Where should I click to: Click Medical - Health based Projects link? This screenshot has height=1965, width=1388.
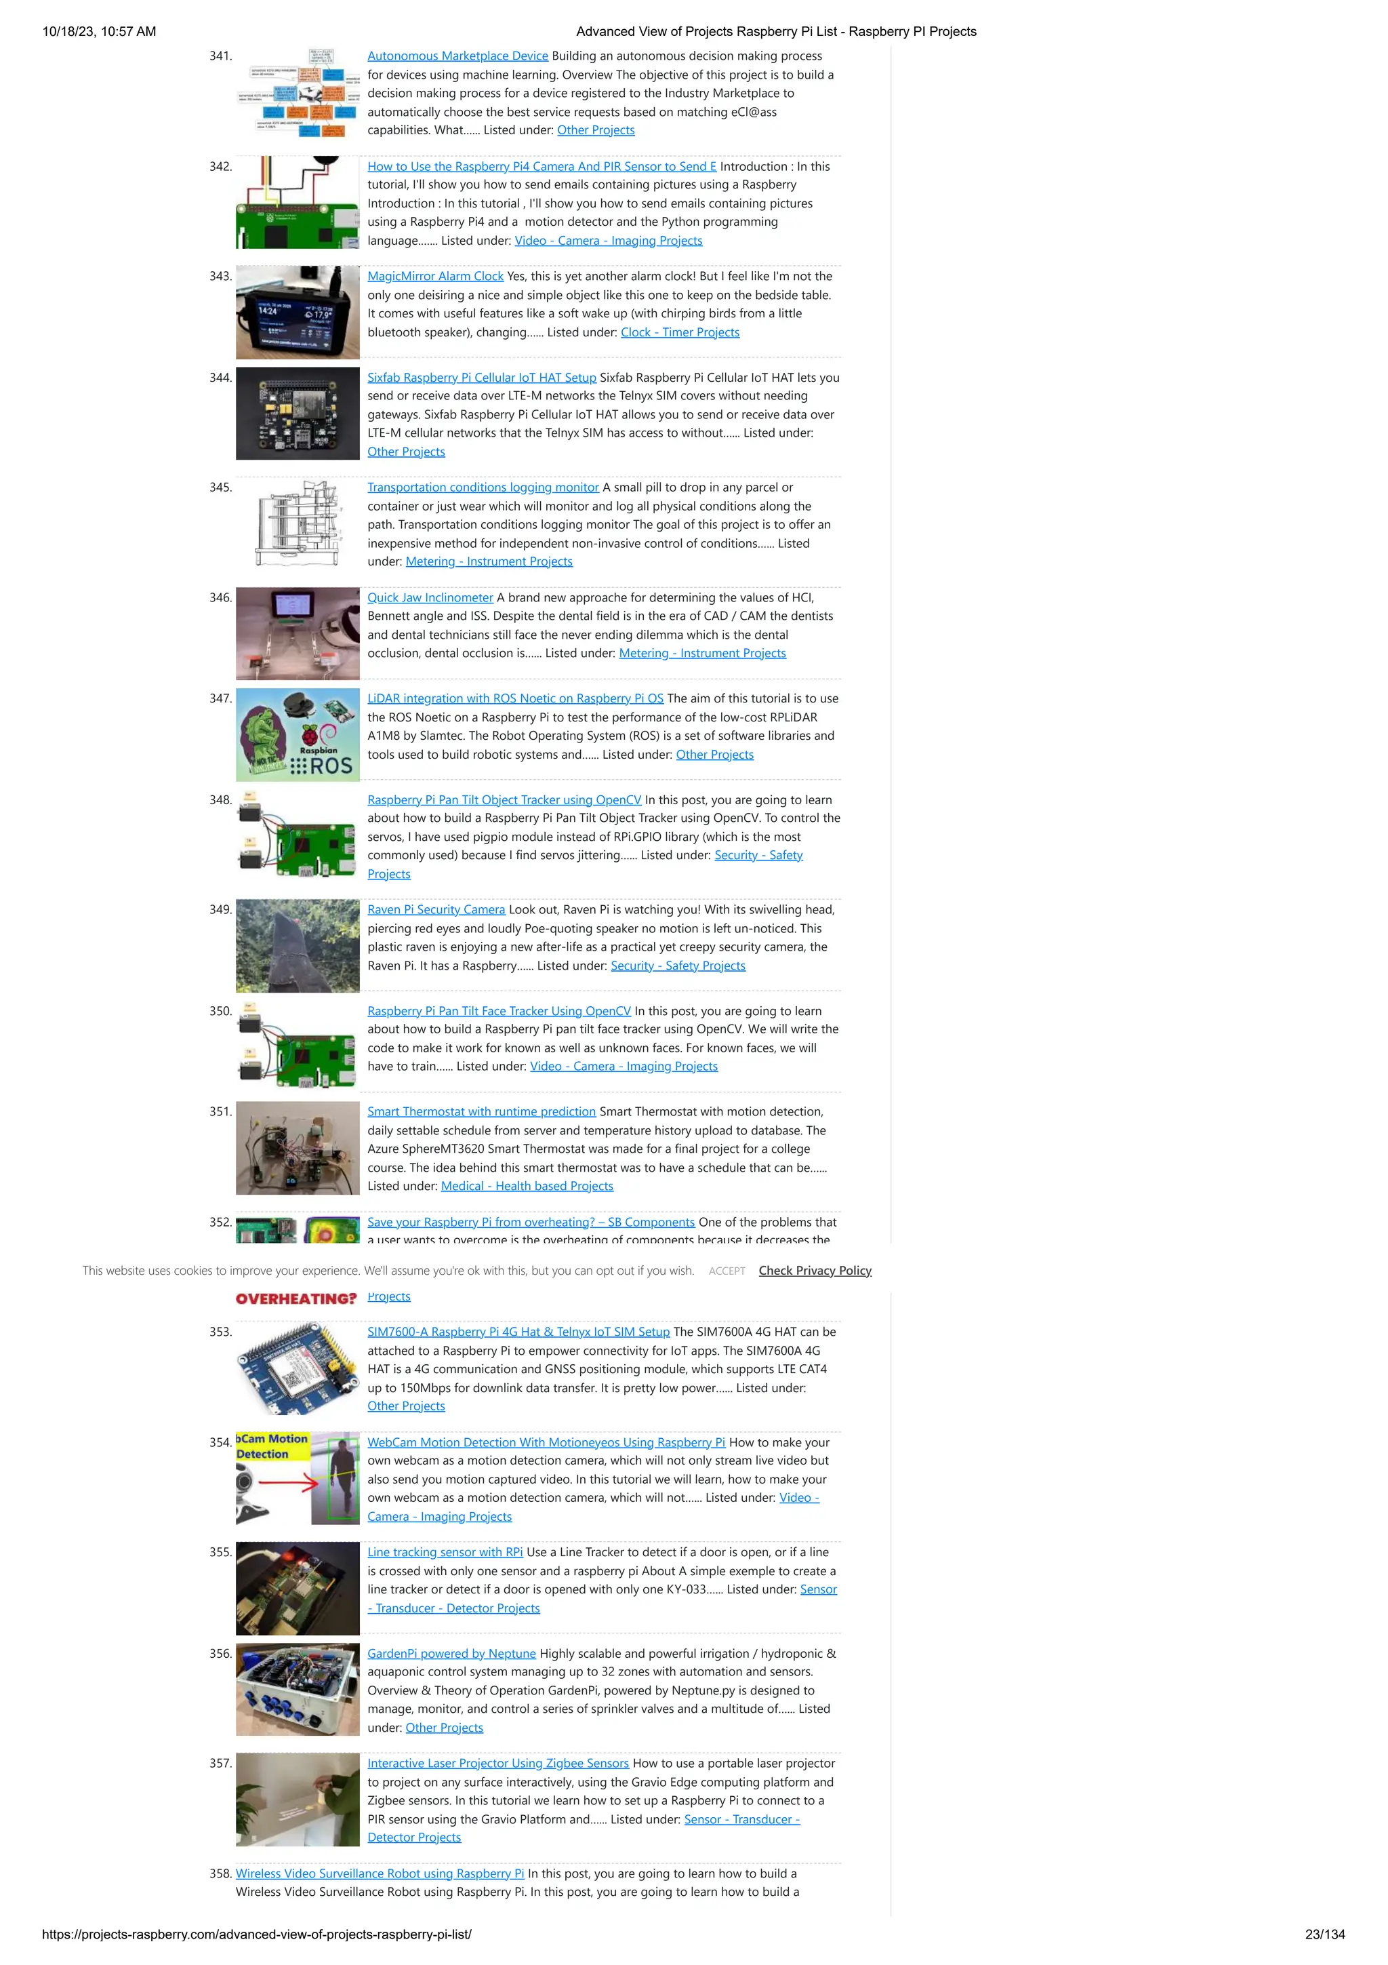tap(527, 1185)
